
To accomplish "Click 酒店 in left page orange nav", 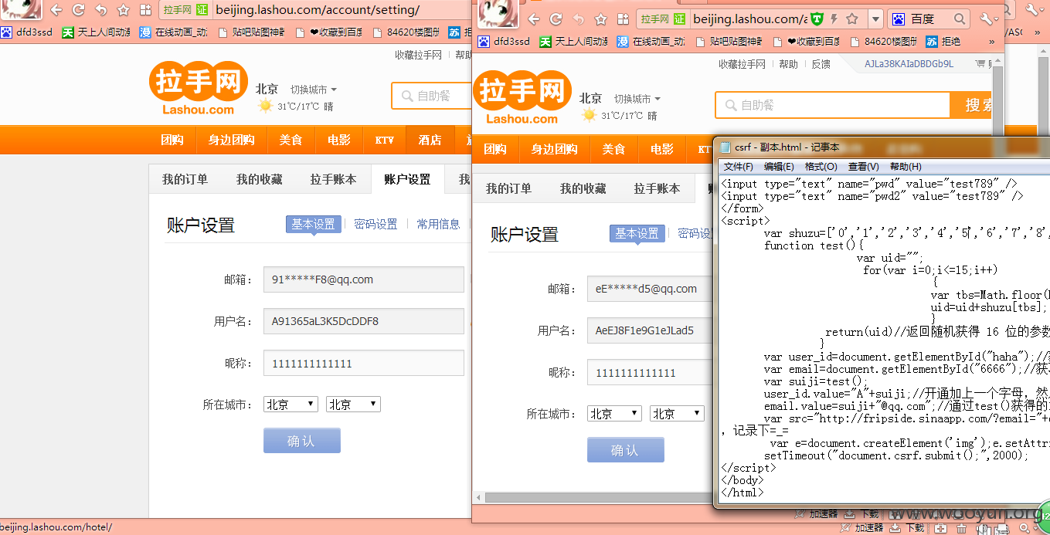I will (x=430, y=140).
